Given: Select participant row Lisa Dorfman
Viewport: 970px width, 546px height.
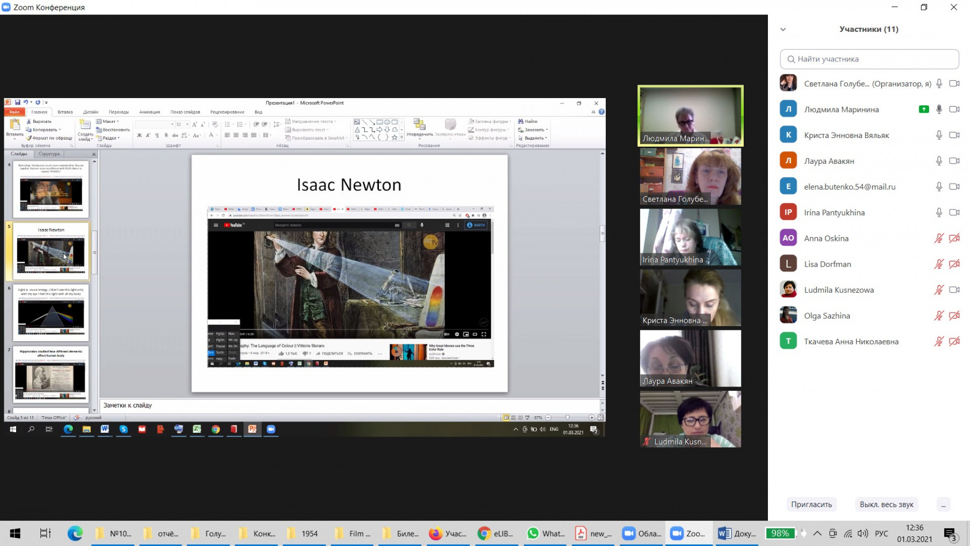Looking at the screenshot, I should [869, 264].
